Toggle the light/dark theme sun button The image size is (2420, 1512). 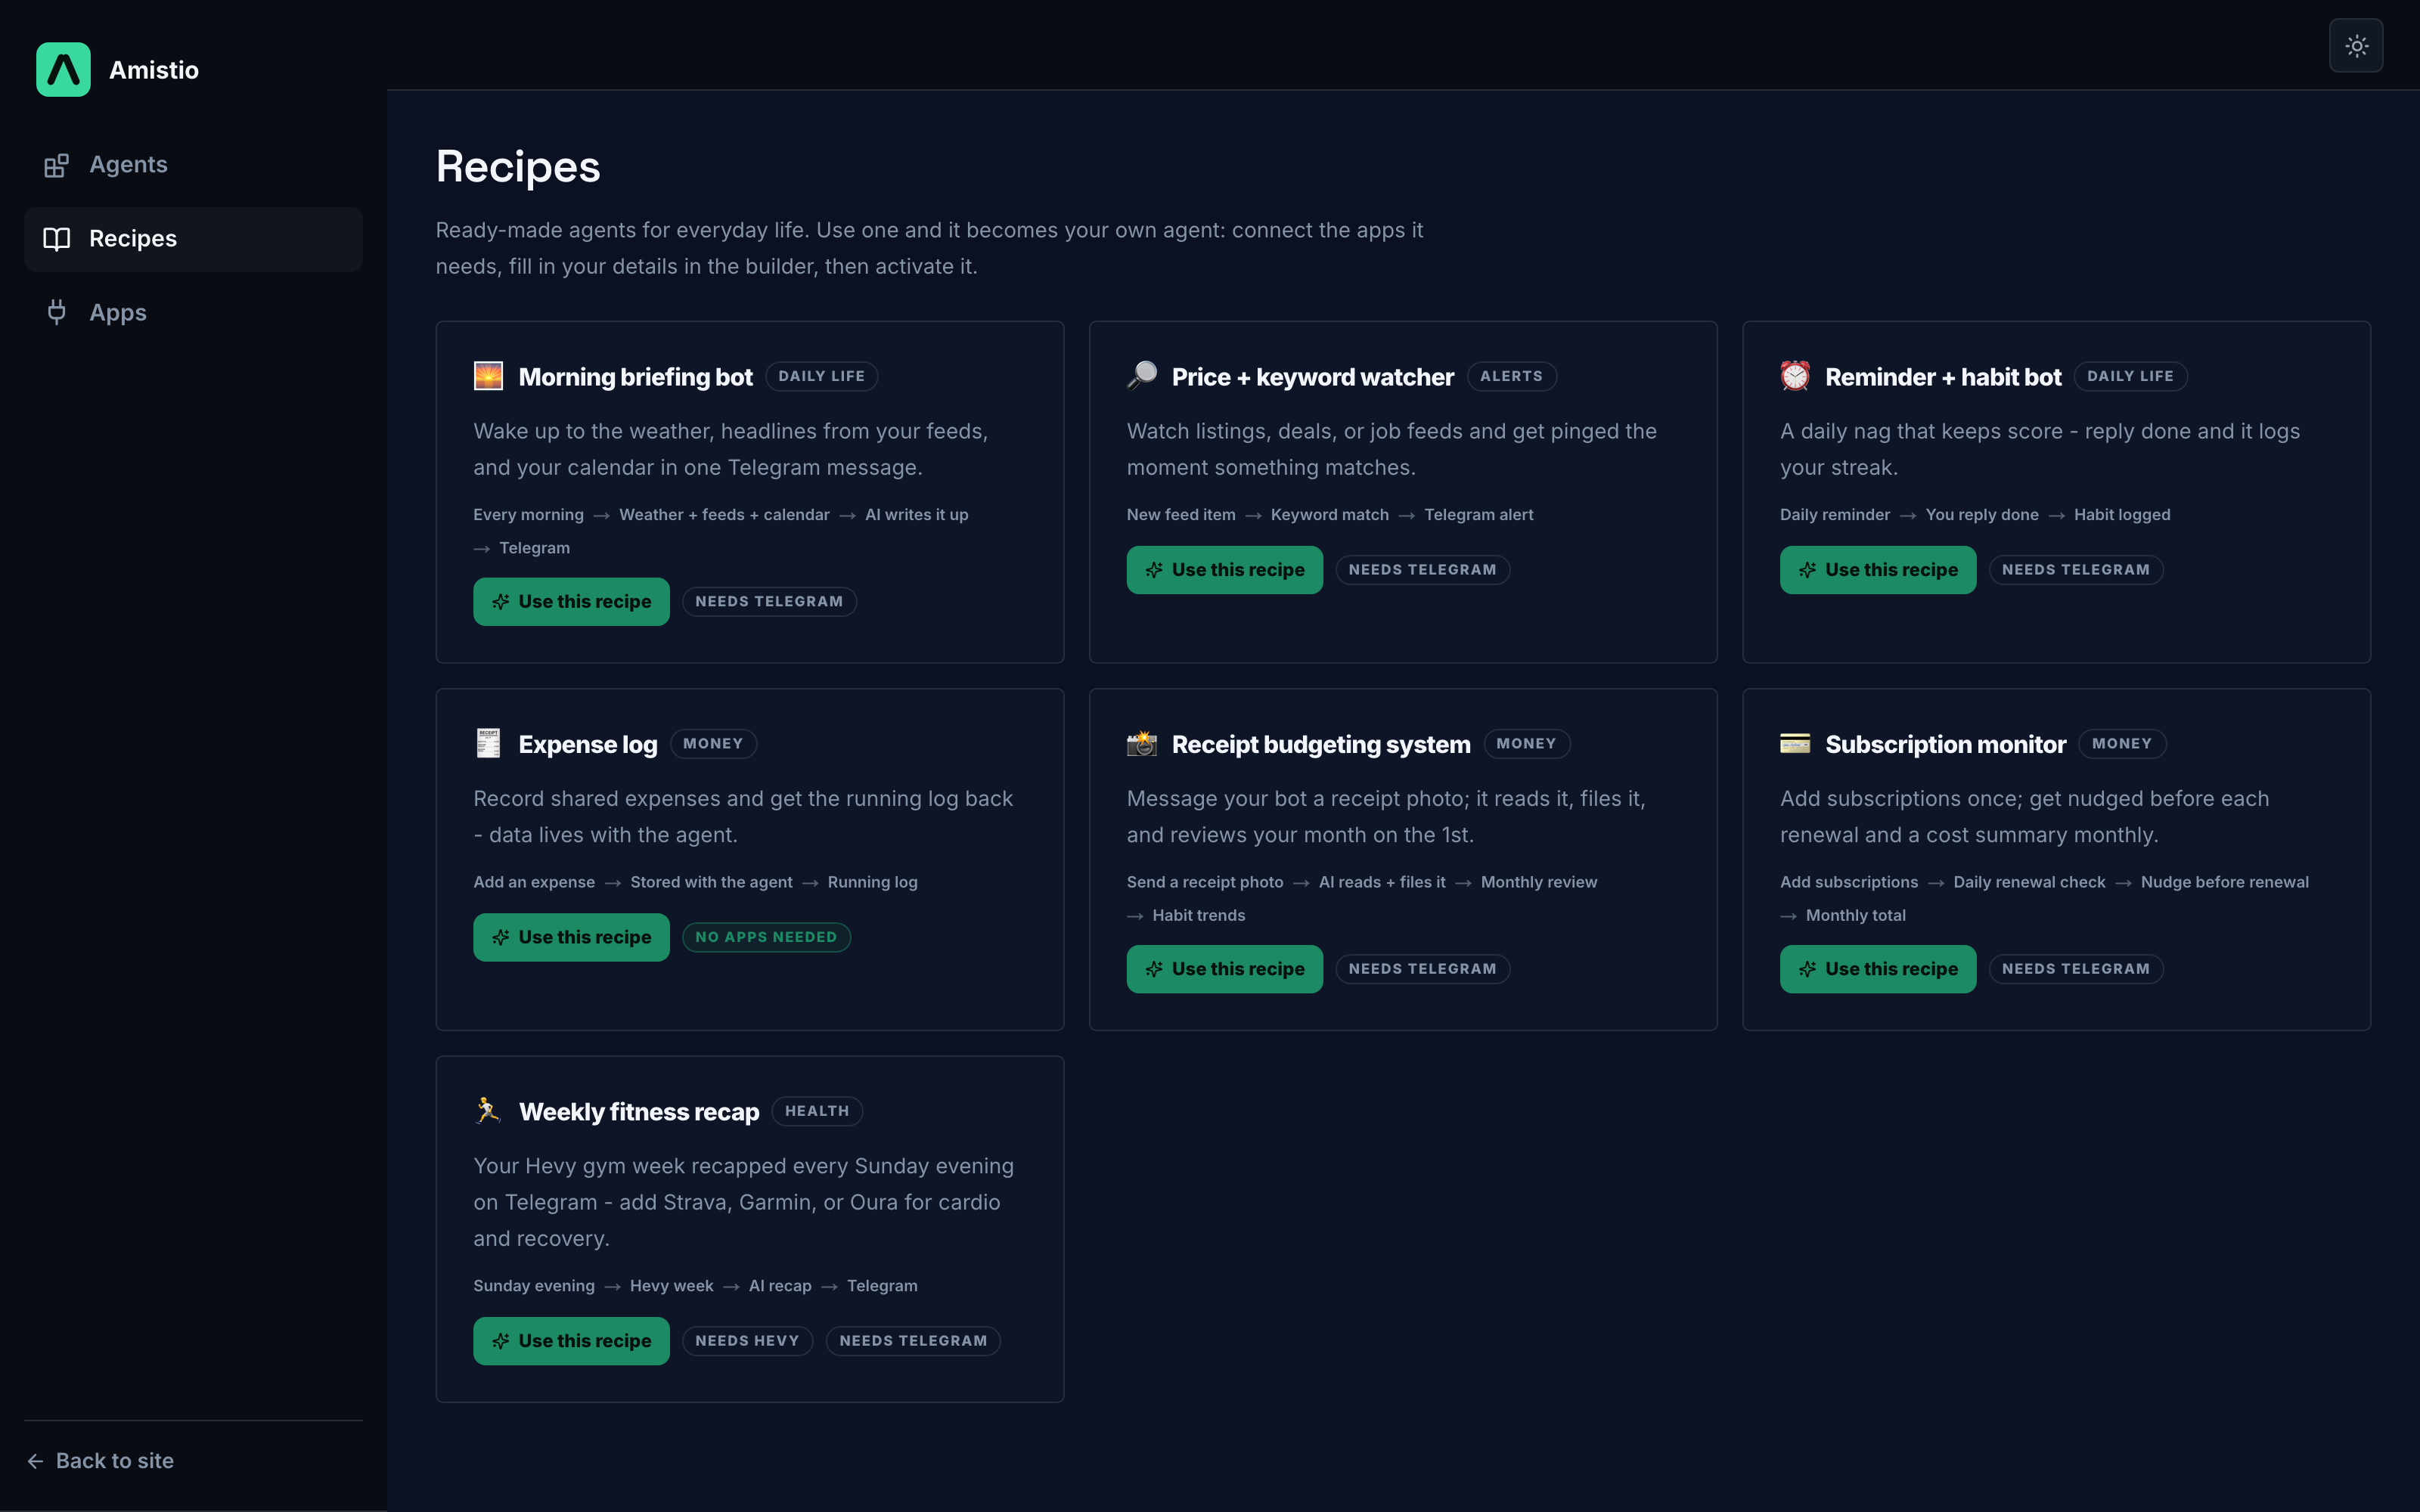point(2356,46)
